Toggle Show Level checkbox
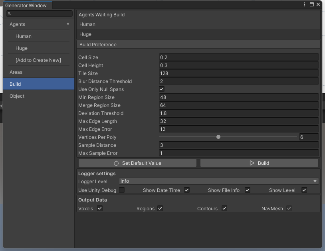 tap(304, 190)
